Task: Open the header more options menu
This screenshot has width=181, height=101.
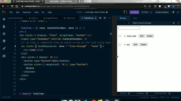Action: (x=178, y=12)
